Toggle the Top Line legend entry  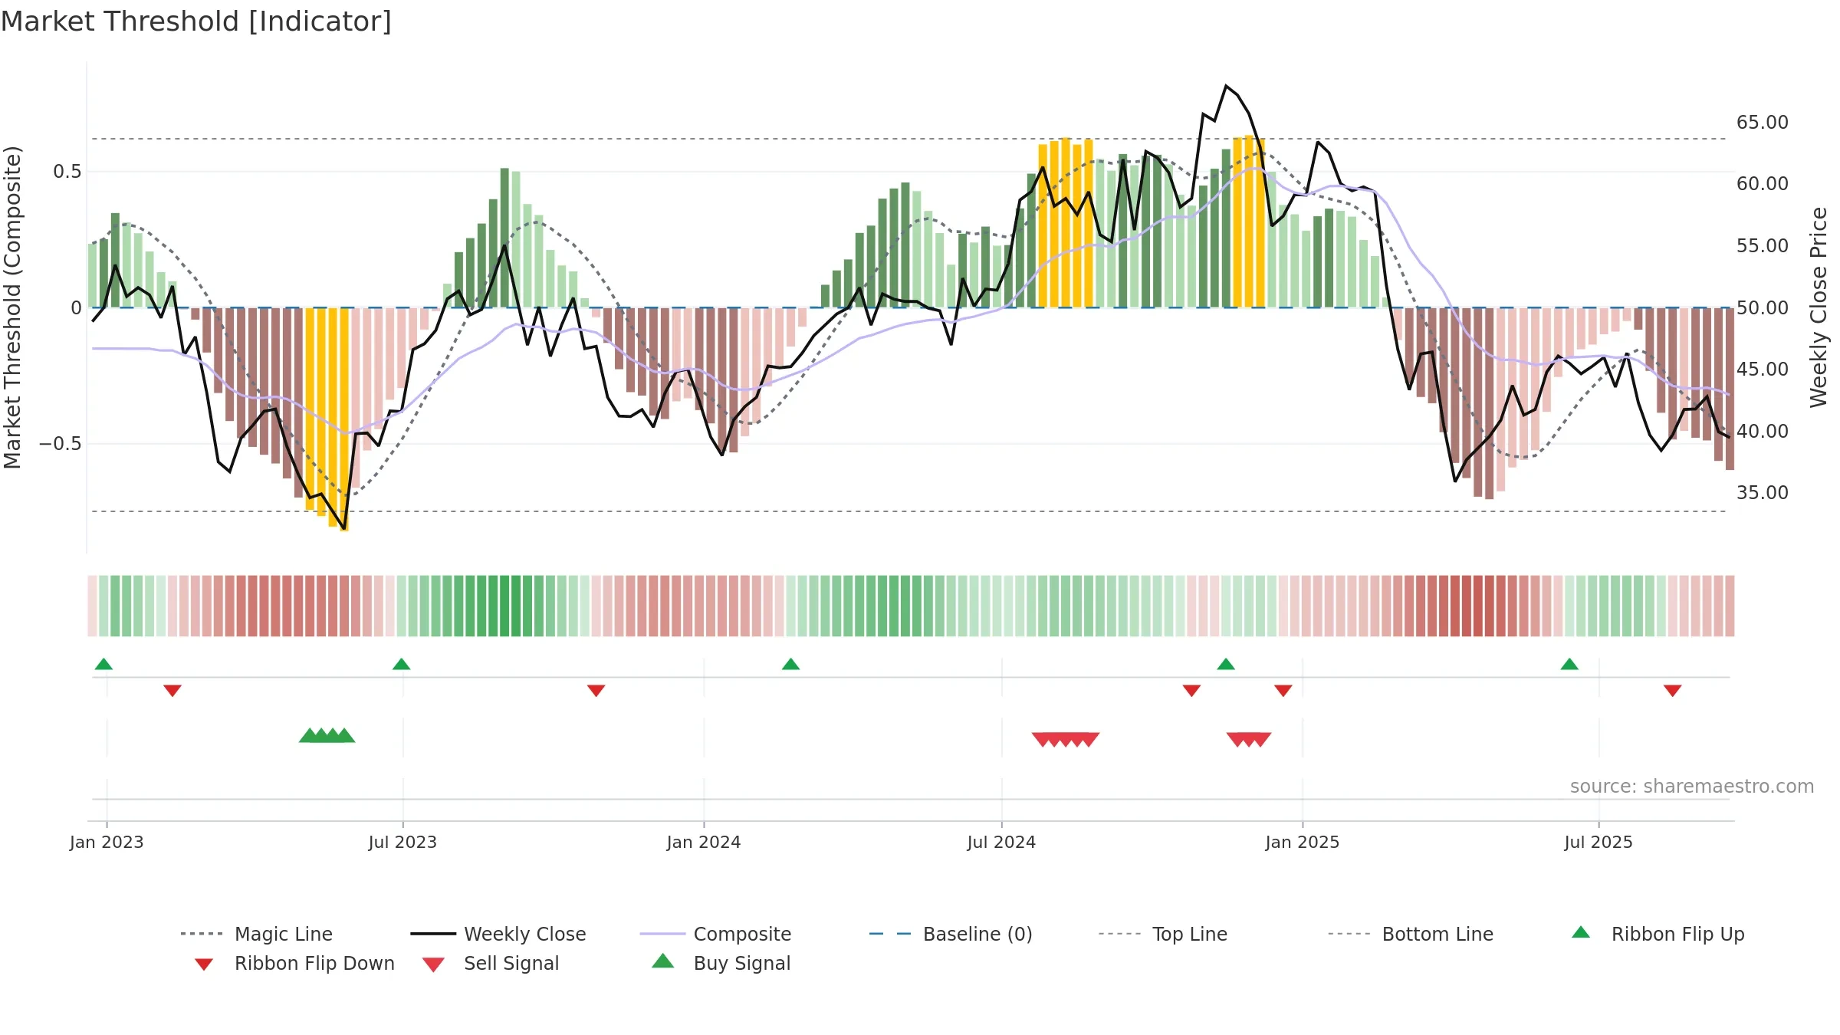1162,934
